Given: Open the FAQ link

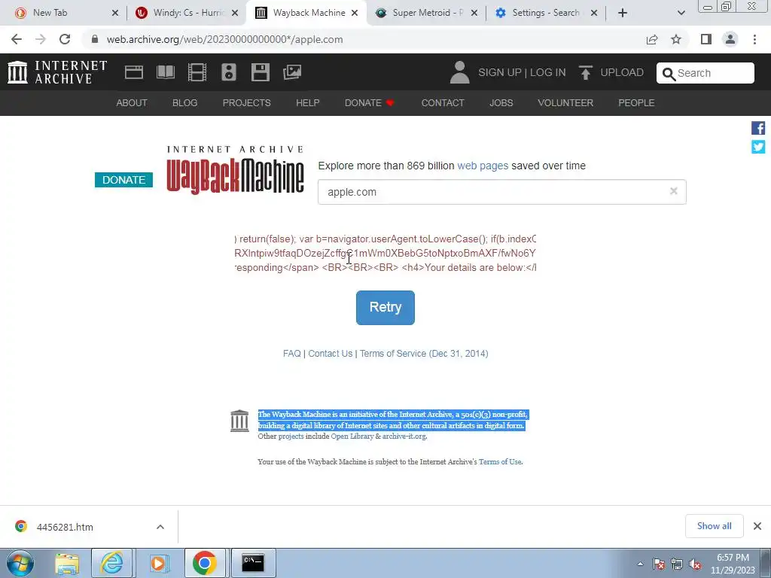Looking at the screenshot, I should click(x=291, y=354).
